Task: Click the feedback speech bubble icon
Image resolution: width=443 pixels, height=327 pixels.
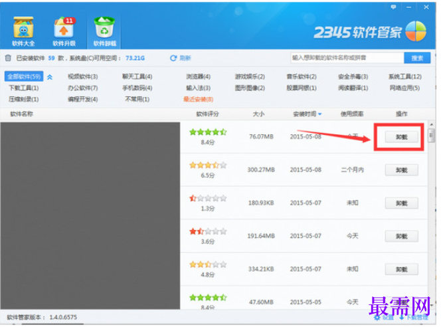Action: pyautogui.click(x=393, y=7)
